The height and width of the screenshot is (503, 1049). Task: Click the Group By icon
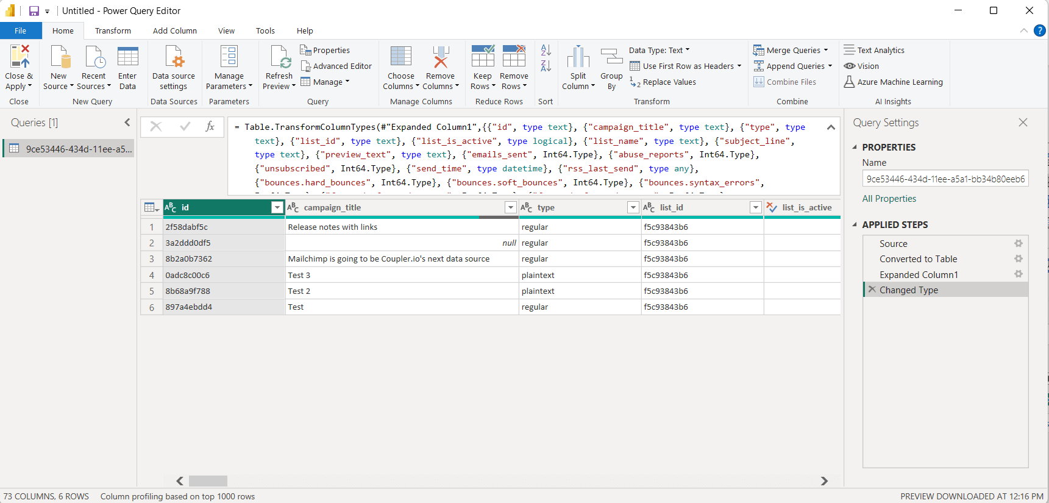pyautogui.click(x=611, y=56)
